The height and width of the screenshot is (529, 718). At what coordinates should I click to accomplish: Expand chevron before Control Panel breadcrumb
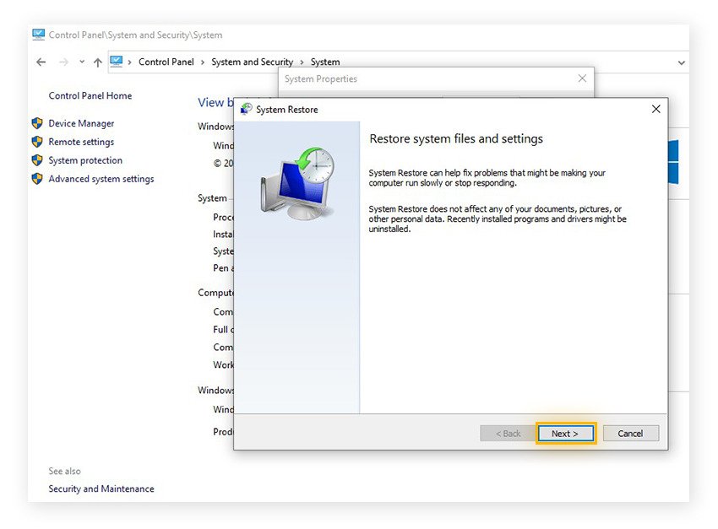coord(129,62)
